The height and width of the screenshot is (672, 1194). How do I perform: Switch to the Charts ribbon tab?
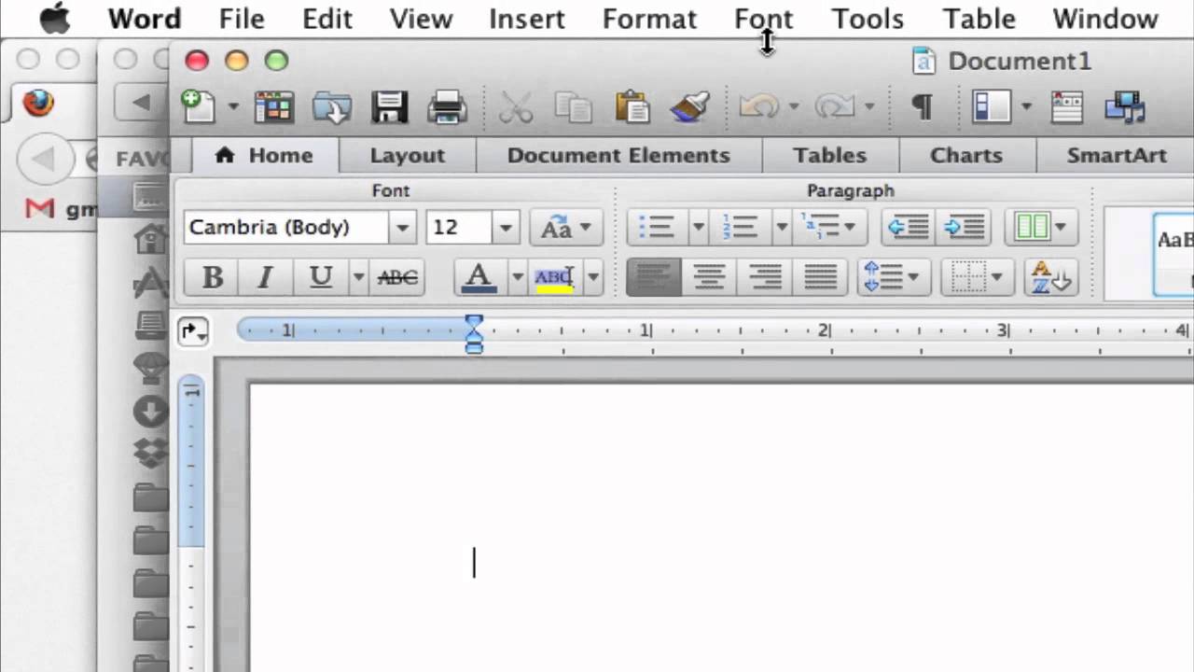(966, 155)
